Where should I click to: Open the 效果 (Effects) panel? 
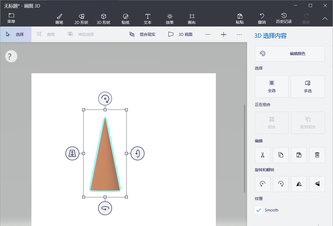[170, 19]
